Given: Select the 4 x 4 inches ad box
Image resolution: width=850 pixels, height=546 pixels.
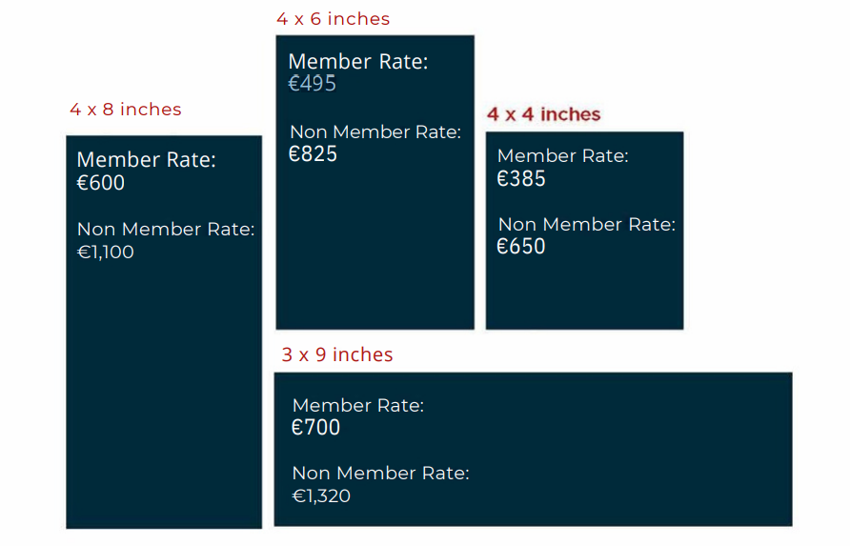Looking at the screenshot, I should coord(584,231).
